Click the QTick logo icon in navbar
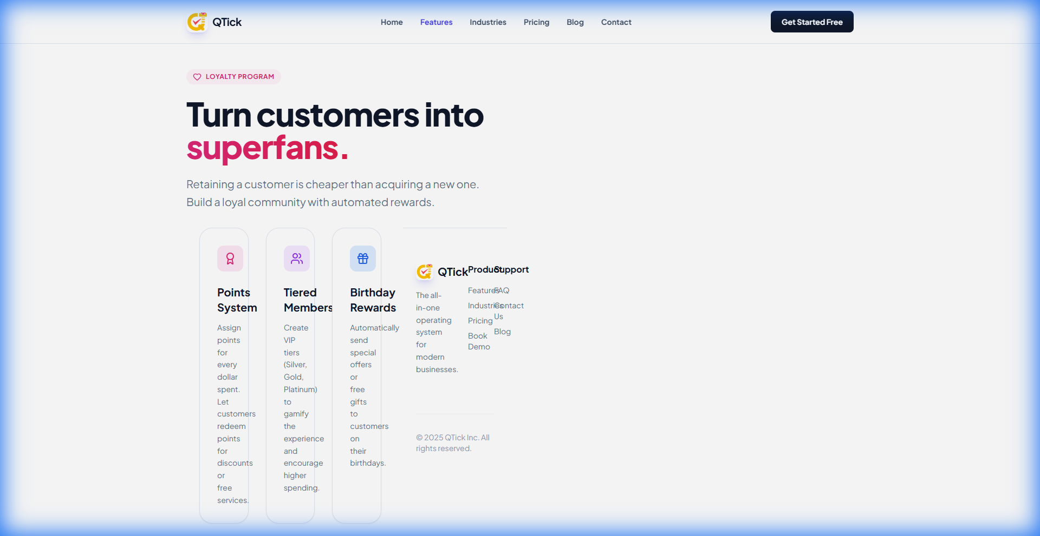The height and width of the screenshot is (536, 1040). click(x=197, y=22)
